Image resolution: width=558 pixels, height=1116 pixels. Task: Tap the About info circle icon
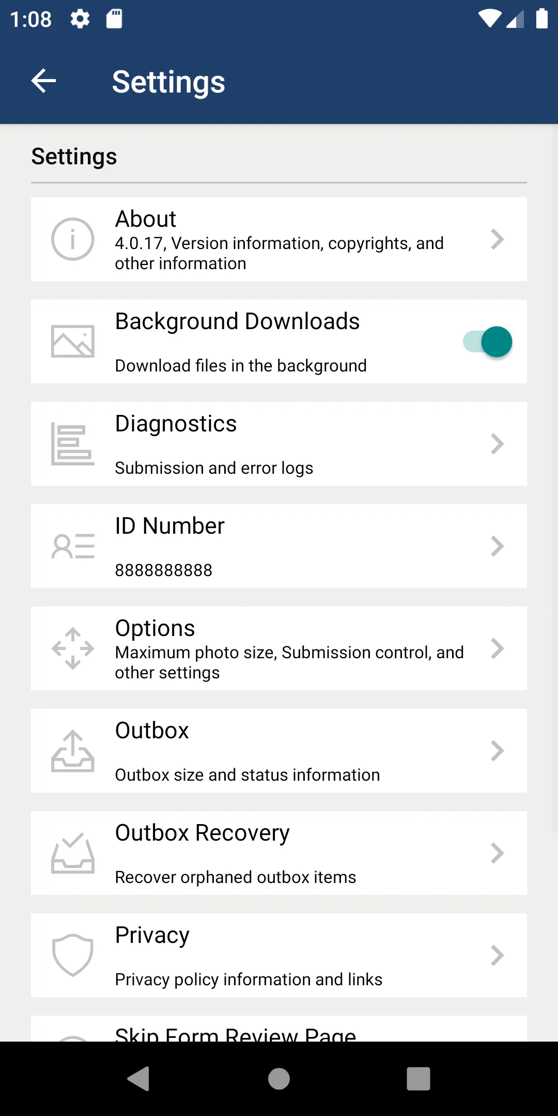click(x=73, y=239)
